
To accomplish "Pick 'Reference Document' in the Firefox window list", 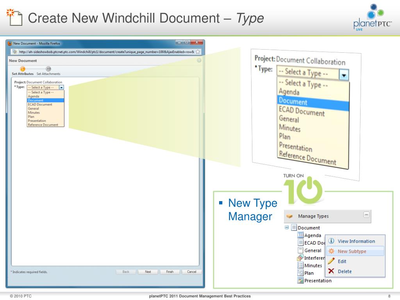I will click(x=45, y=125).
